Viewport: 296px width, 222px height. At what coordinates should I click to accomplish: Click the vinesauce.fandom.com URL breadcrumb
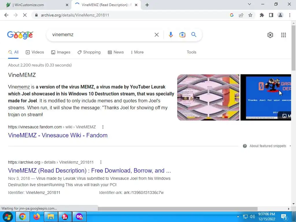tap(52, 127)
